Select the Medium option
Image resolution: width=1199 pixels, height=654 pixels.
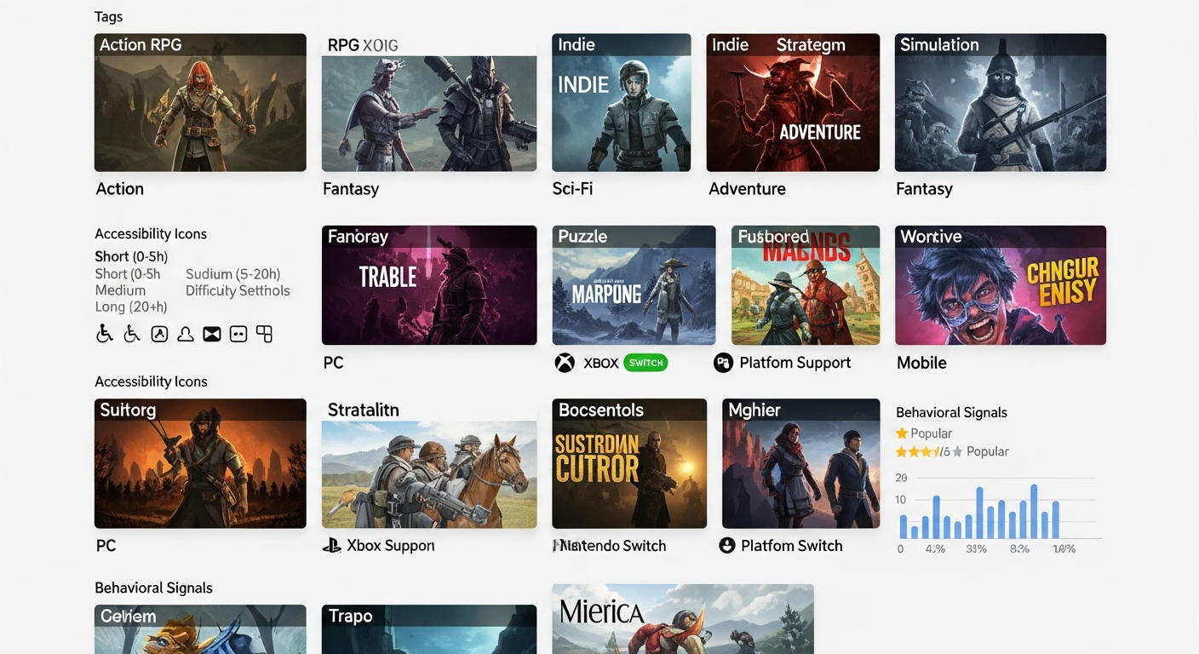coord(120,290)
